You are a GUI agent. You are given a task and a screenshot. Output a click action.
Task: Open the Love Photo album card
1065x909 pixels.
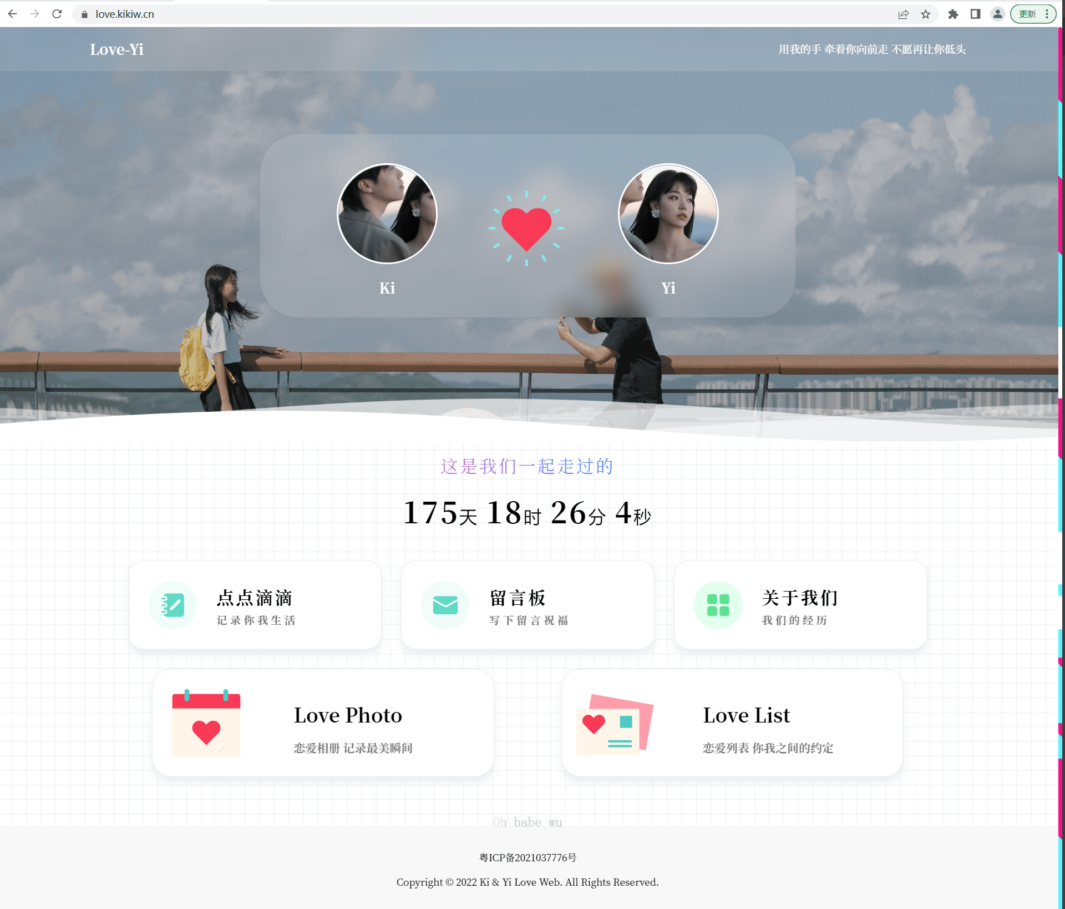coord(323,723)
